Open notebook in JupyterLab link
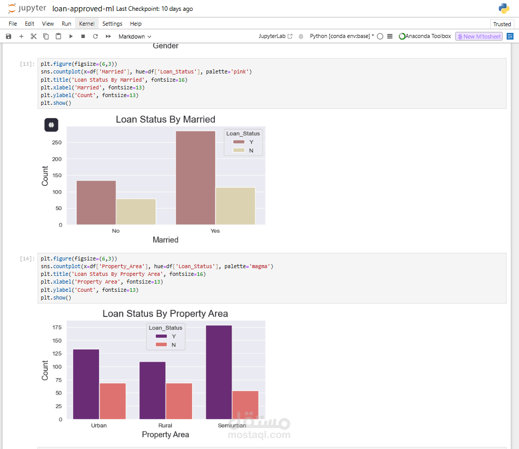 (275, 36)
